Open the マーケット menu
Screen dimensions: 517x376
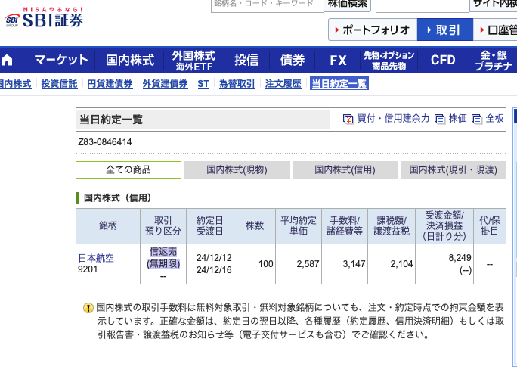pyautogui.click(x=61, y=60)
